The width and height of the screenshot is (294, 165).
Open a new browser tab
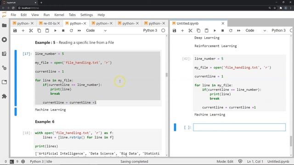[41, 3]
